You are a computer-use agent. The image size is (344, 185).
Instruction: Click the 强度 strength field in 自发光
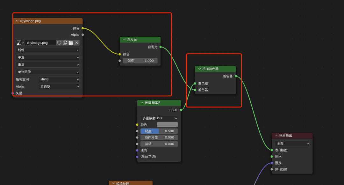140,61
